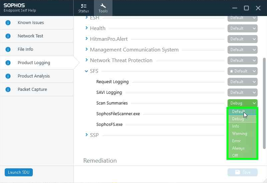Click the info icon beside Packet Capture
This screenshot has height=183, width=267.
(8, 89)
